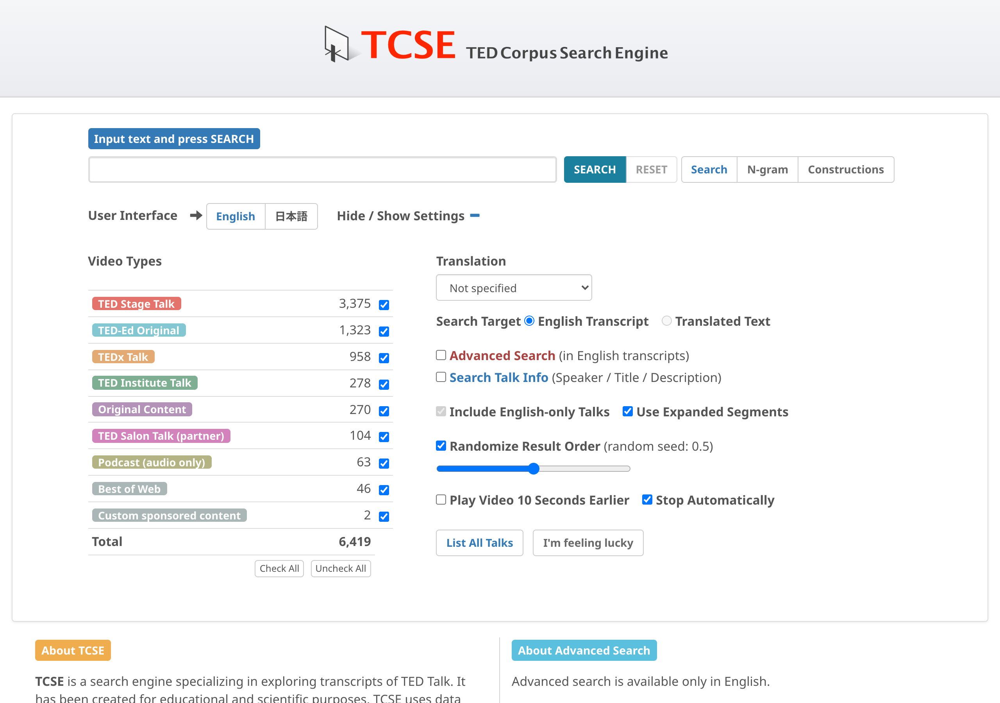Screen dimensions: 1000x703
Task: Click the TED Stage Talk badge
Action: [x=136, y=303]
